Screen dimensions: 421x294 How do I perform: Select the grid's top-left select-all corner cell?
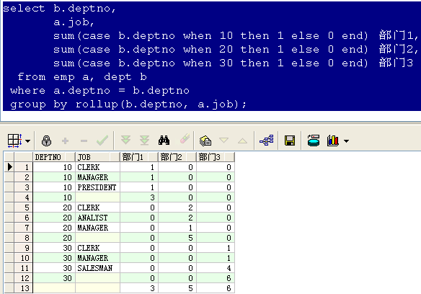(9, 157)
